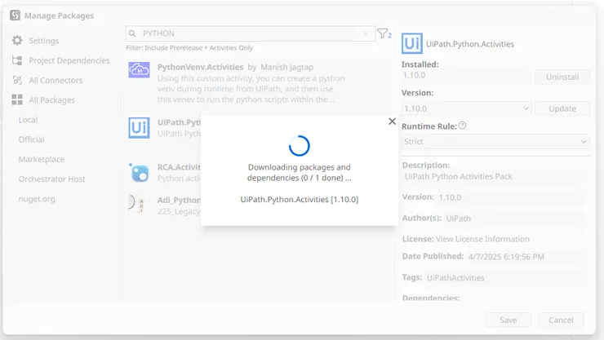Click the Runtime Rule help icon
Screen dimensions: 604x340
click(462, 126)
